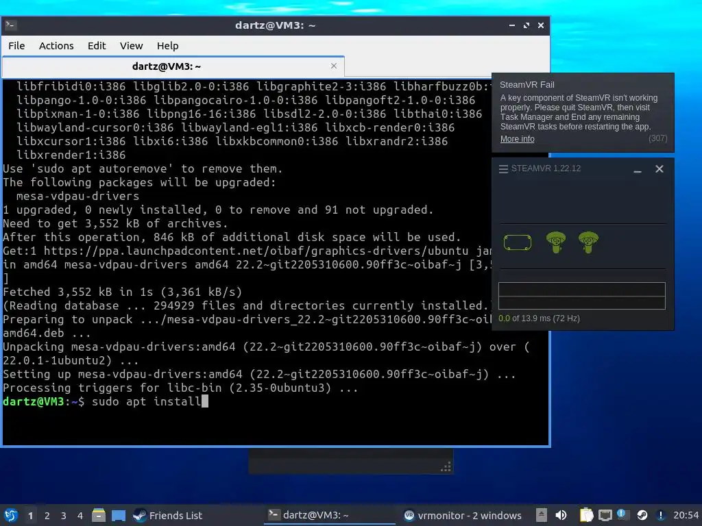Click the resize grip of the window behind terminal

[x=446, y=467]
